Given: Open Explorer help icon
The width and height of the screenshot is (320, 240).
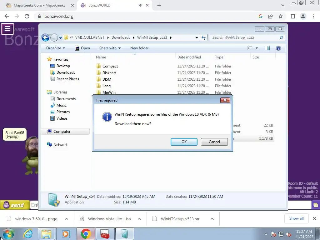Looking at the screenshot, I should pyautogui.click(x=278, y=48).
